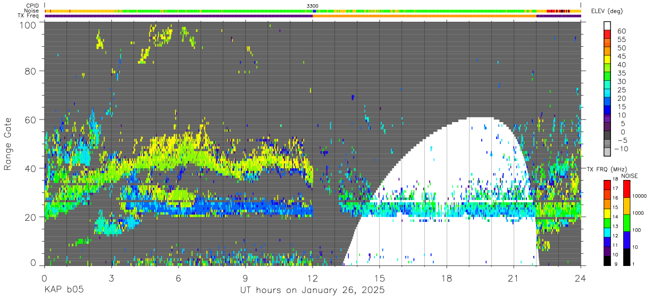Viewport: 653px width, 301px height.
Task: Click Range Gate tick label 40
Action: pos(31,168)
